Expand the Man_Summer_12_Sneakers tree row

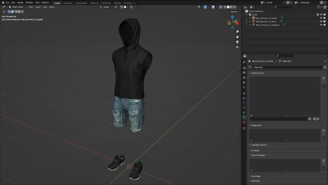[250, 25]
